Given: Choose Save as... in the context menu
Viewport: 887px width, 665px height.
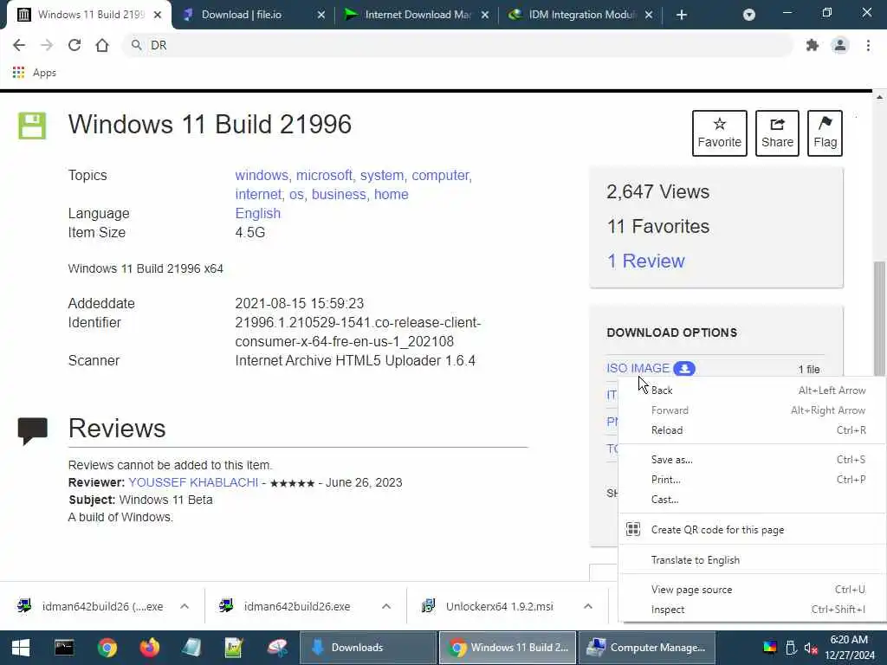Looking at the screenshot, I should coord(752,460).
